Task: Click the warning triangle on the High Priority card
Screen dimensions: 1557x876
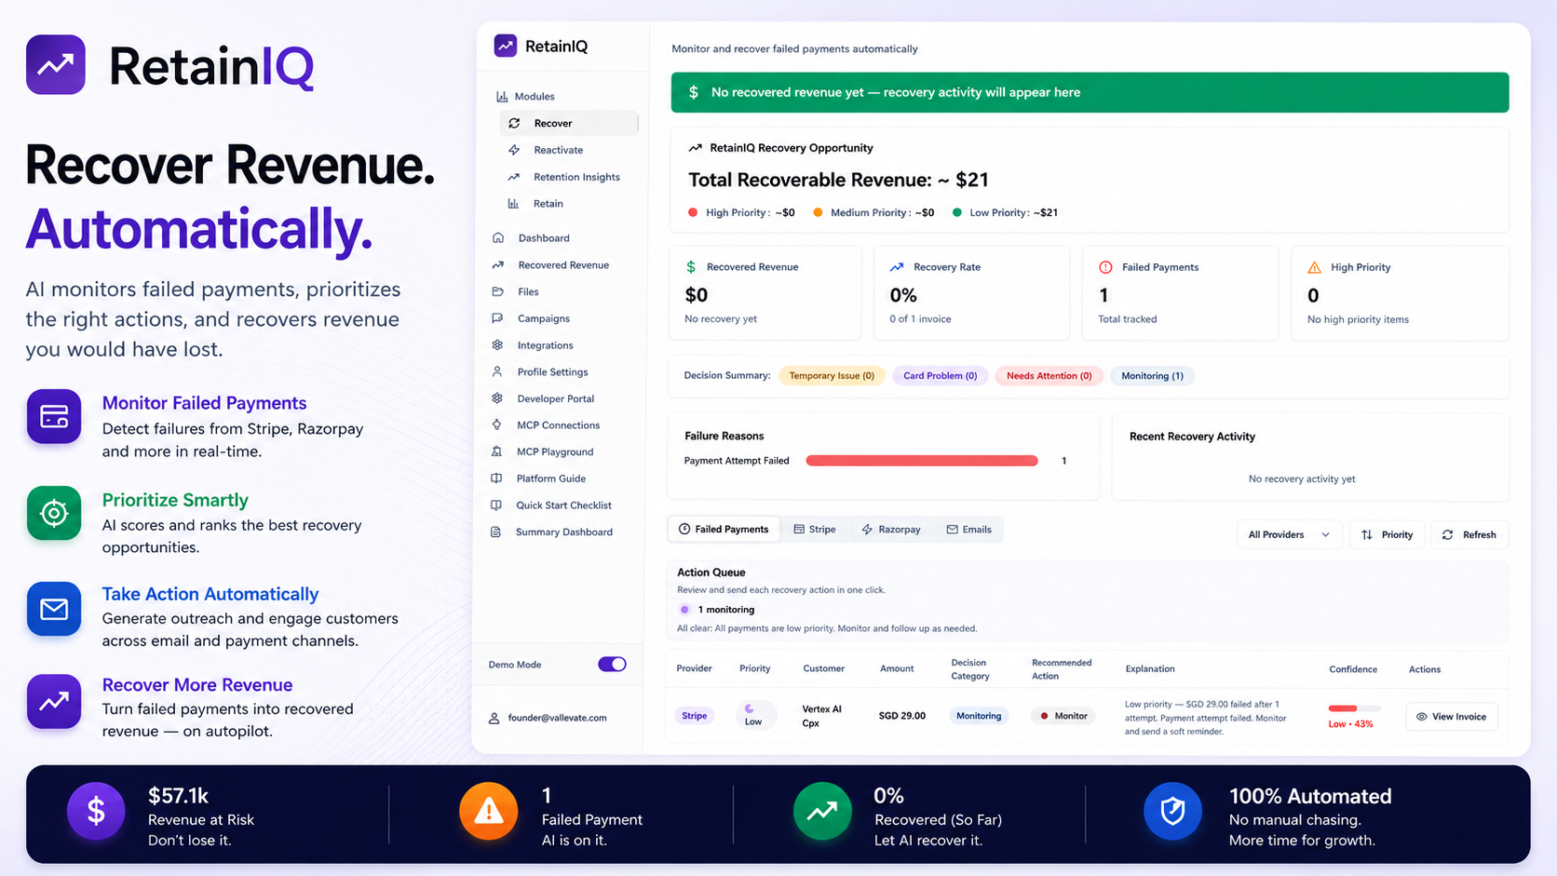Action: [1314, 267]
